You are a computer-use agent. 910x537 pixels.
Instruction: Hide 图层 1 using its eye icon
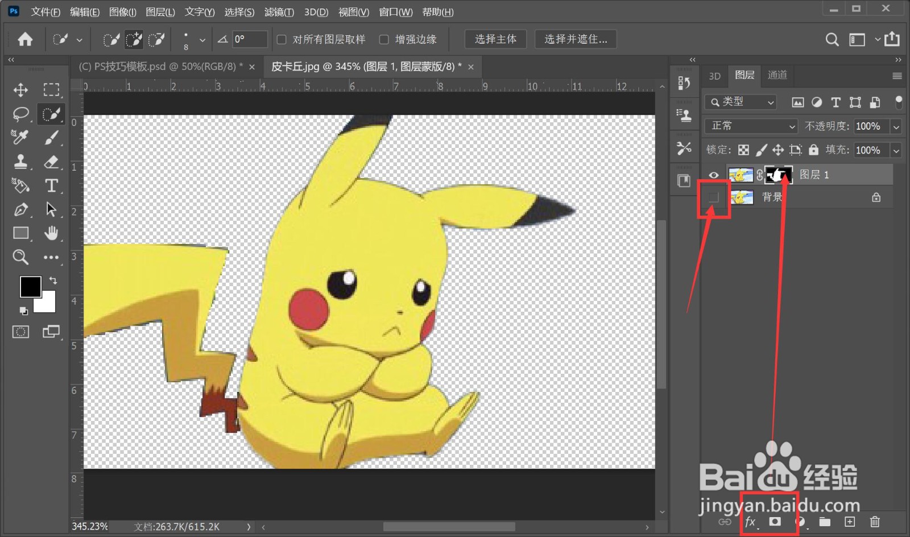coord(713,175)
